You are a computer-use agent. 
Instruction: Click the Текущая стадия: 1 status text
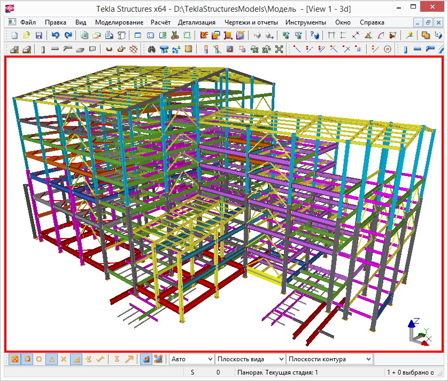291,372
